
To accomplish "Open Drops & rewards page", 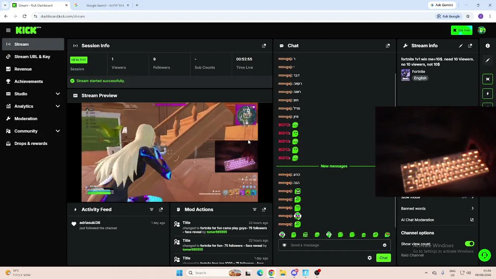I will pos(33,143).
